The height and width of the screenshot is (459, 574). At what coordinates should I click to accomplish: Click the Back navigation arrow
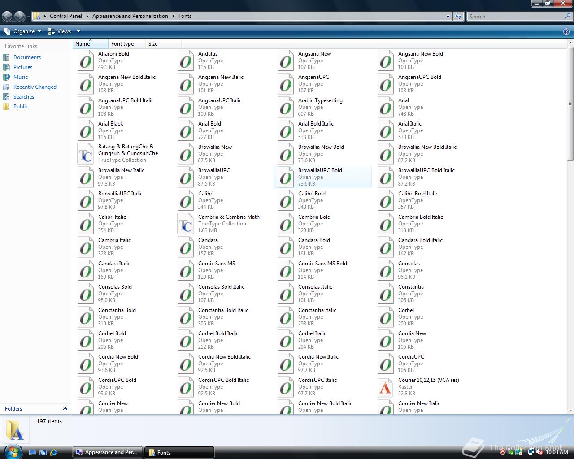pos(7,16)
